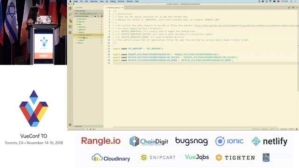299x168 pixels.
Task: Open the Terminal menu
Action: click(x=121, y=1)
